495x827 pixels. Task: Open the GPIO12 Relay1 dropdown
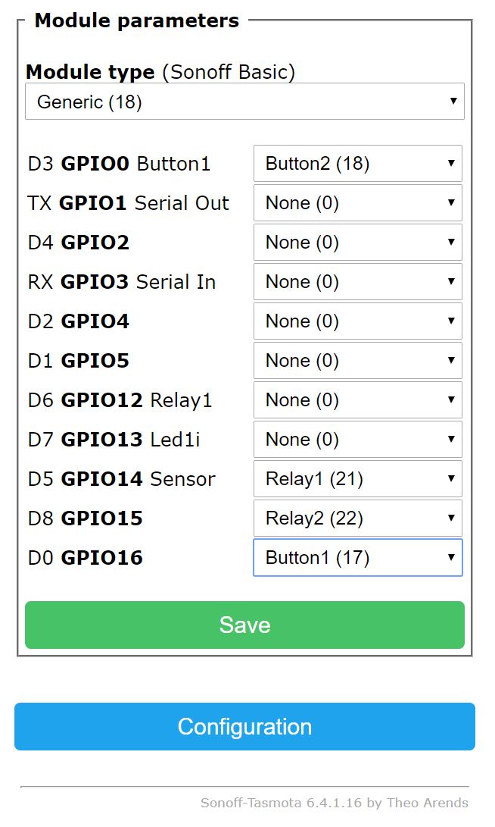(357, 400)
